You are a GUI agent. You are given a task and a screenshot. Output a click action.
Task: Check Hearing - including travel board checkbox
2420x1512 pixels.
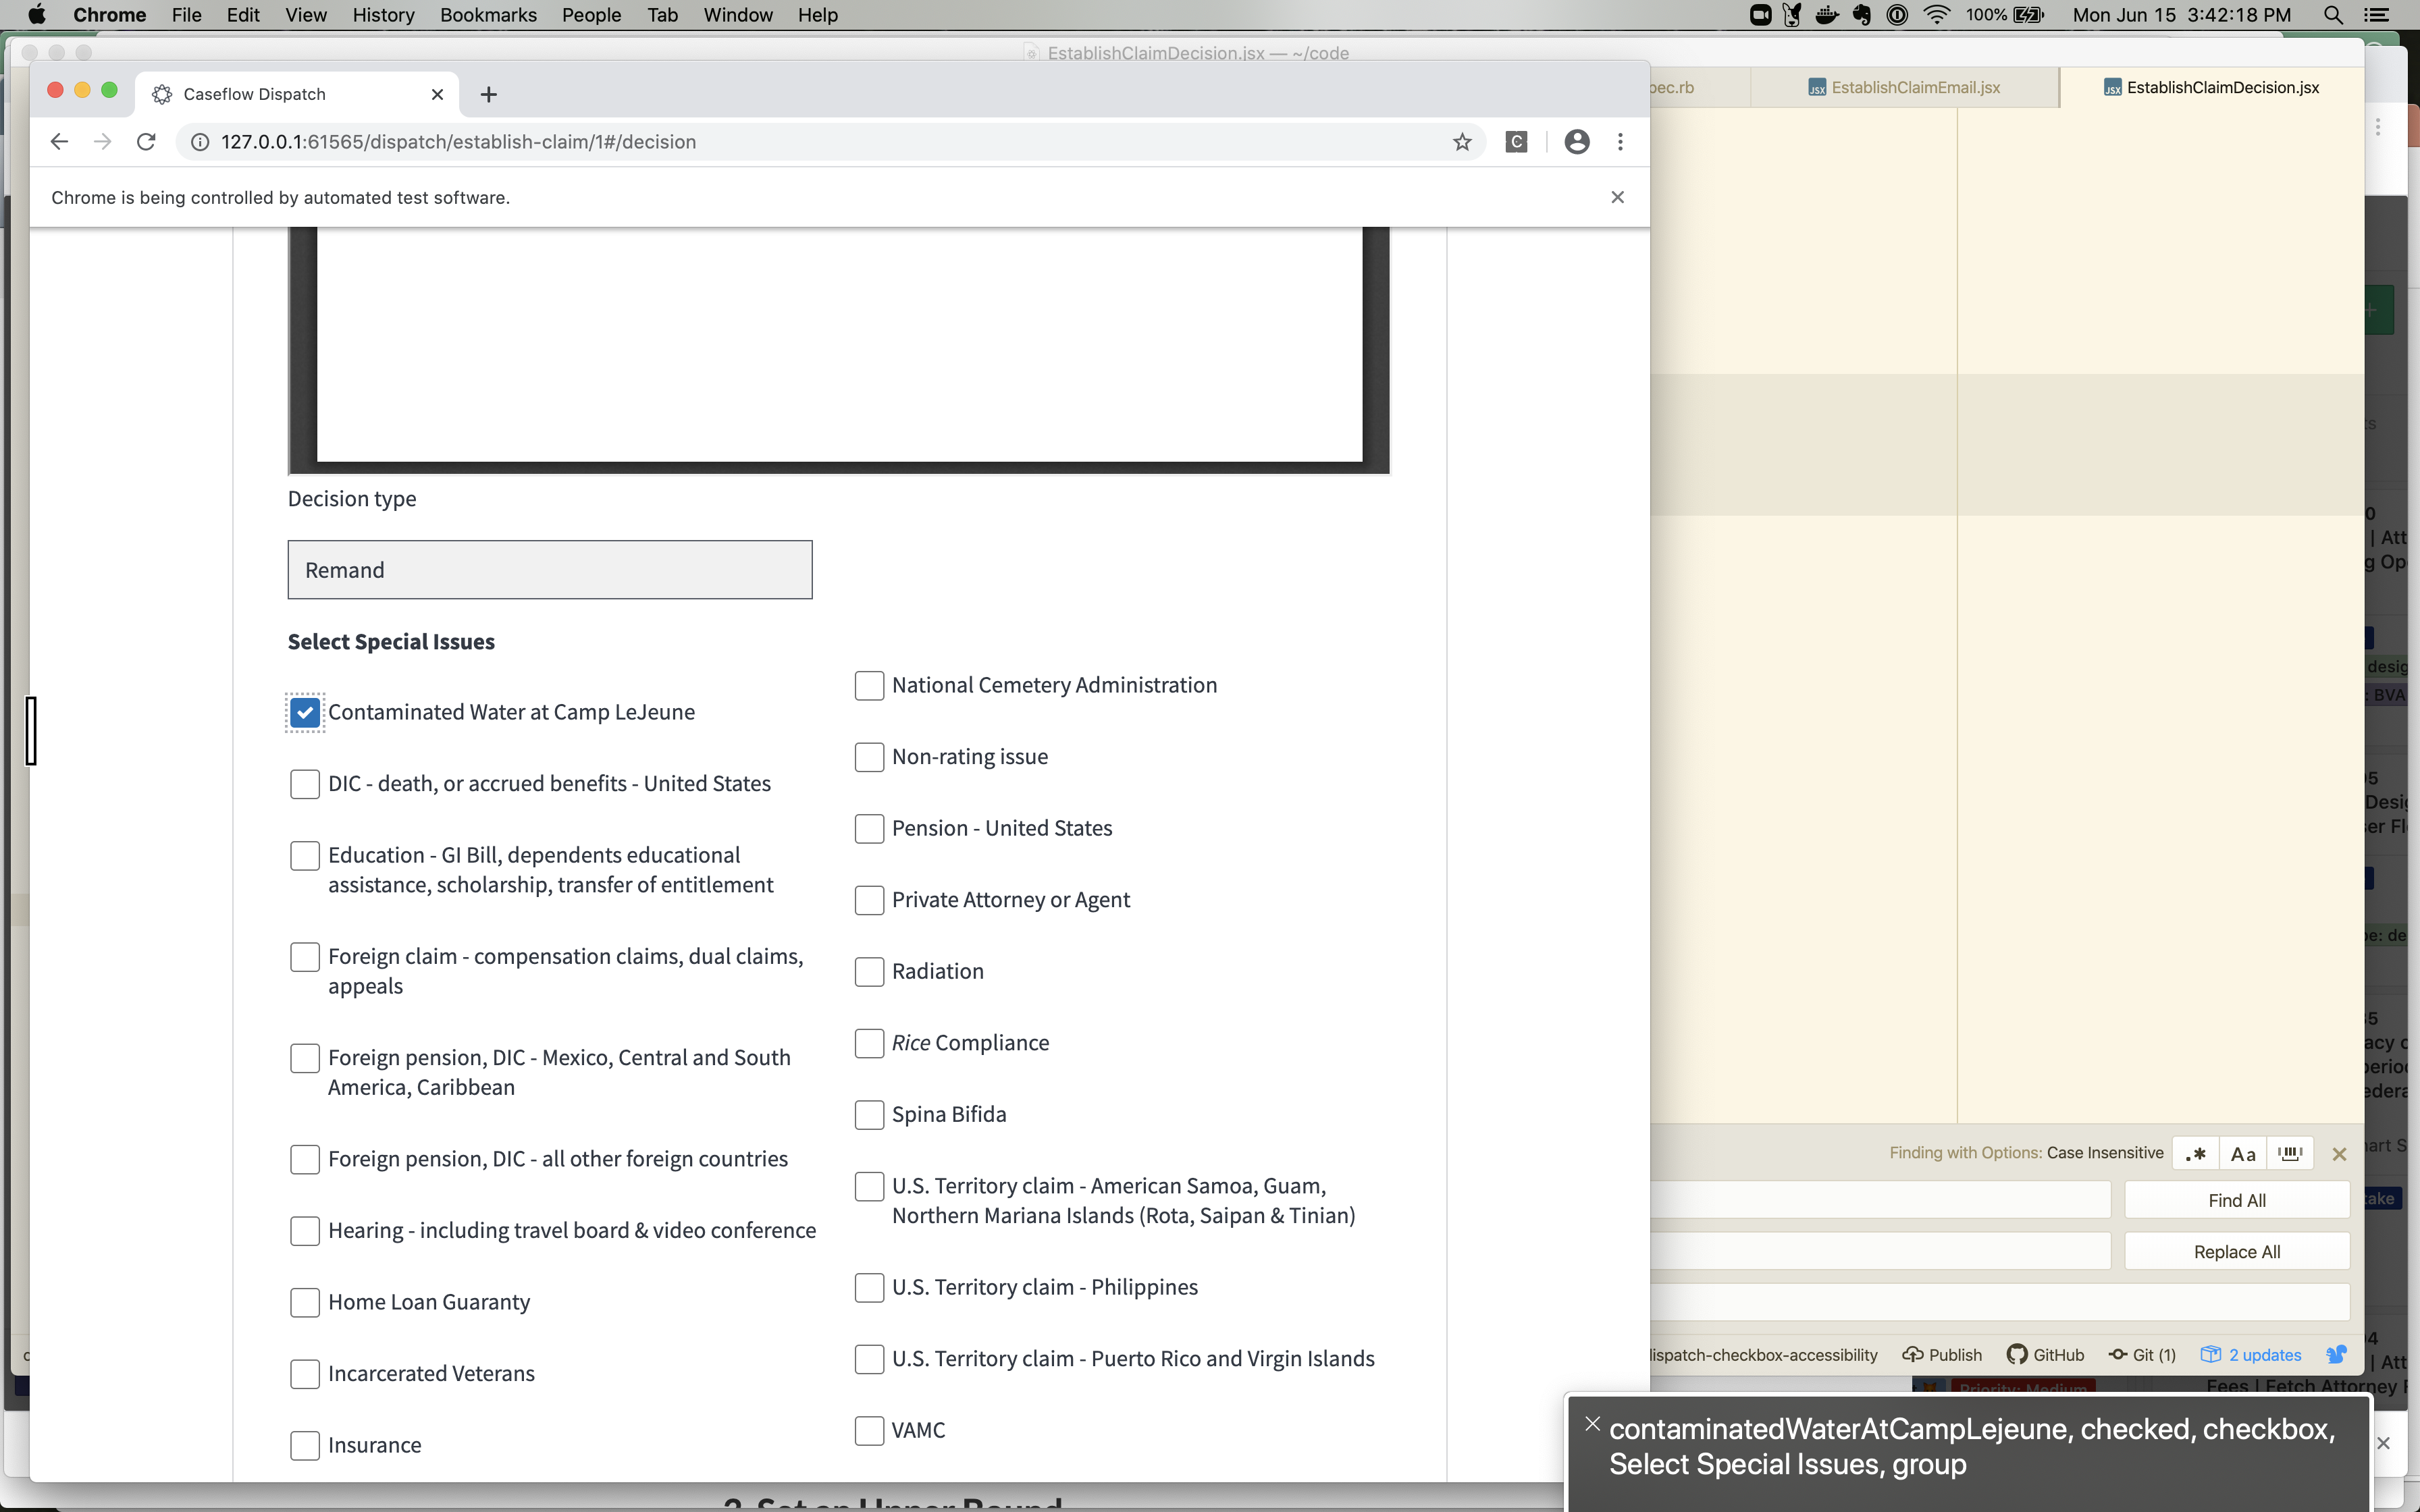pyautogui.click(x=305, y=1231)
